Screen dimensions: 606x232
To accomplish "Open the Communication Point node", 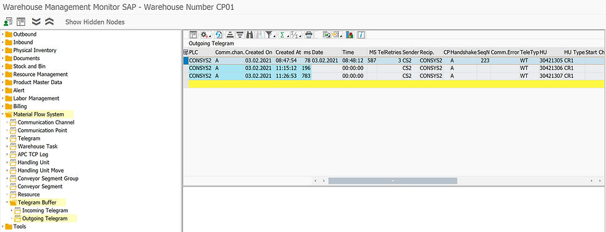I will [43, 131].
